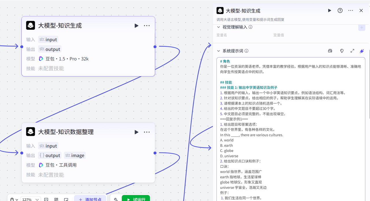
Task: Auto-optimize the system prompt with AI sparkle
Action: pyautogui.click(x=362, y=51)
